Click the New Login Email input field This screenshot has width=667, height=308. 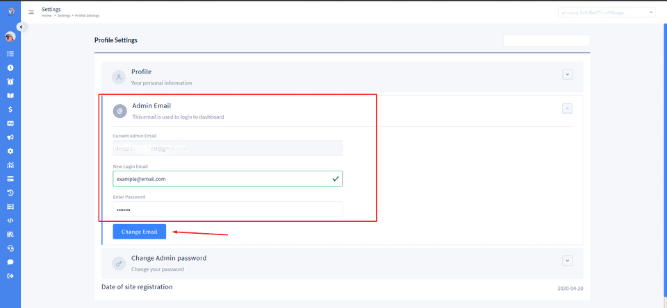(222, 179)
